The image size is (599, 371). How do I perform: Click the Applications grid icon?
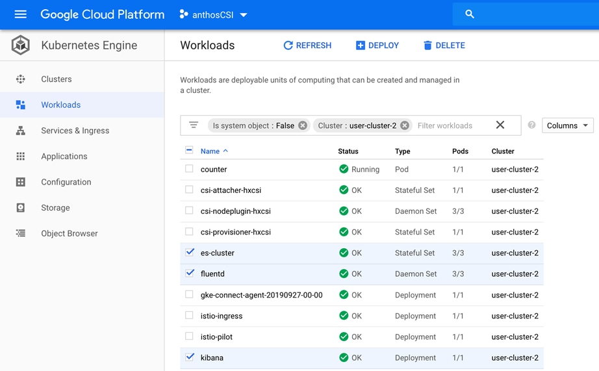(21, 157)
